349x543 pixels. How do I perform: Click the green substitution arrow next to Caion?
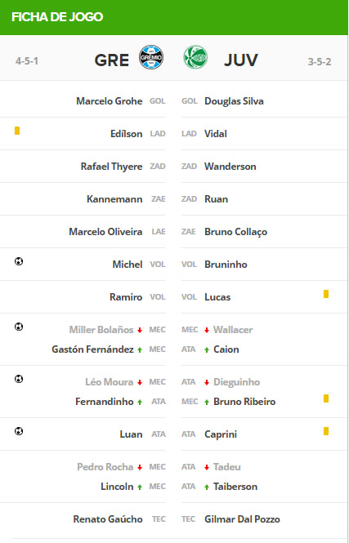[x=207, y=349]
